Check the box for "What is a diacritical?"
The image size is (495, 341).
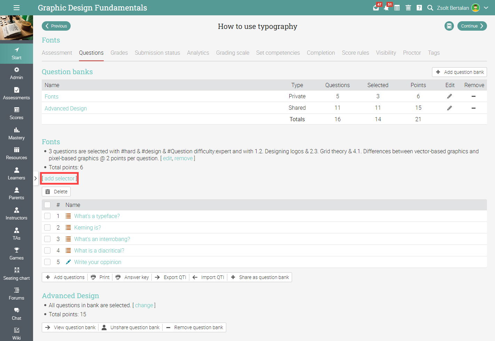pyautogui.click(x=47, y=250)
